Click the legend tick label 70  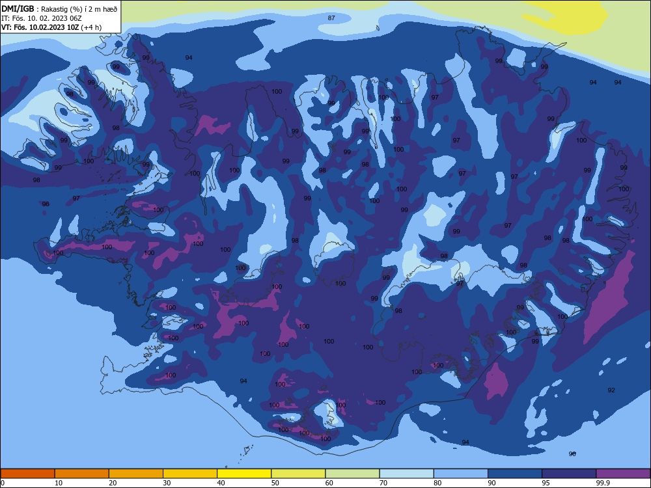click(383, 483)
